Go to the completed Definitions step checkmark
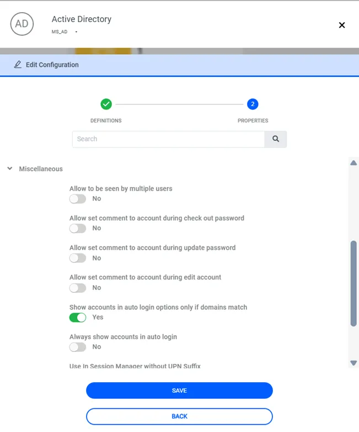Screen dimensions: 359x432 tap(106, 104)
